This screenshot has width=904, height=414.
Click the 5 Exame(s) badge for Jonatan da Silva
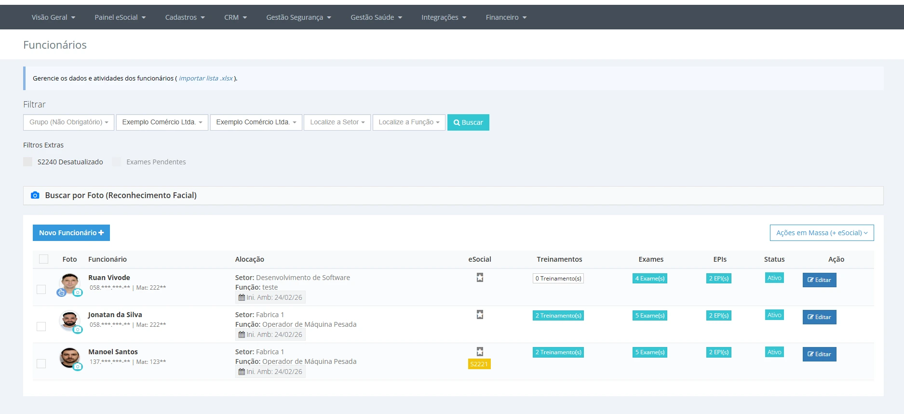[x=650, y=316]
